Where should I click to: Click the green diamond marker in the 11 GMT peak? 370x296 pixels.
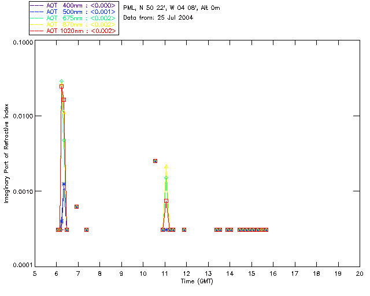pyautogui.click(x=166, y=177)
